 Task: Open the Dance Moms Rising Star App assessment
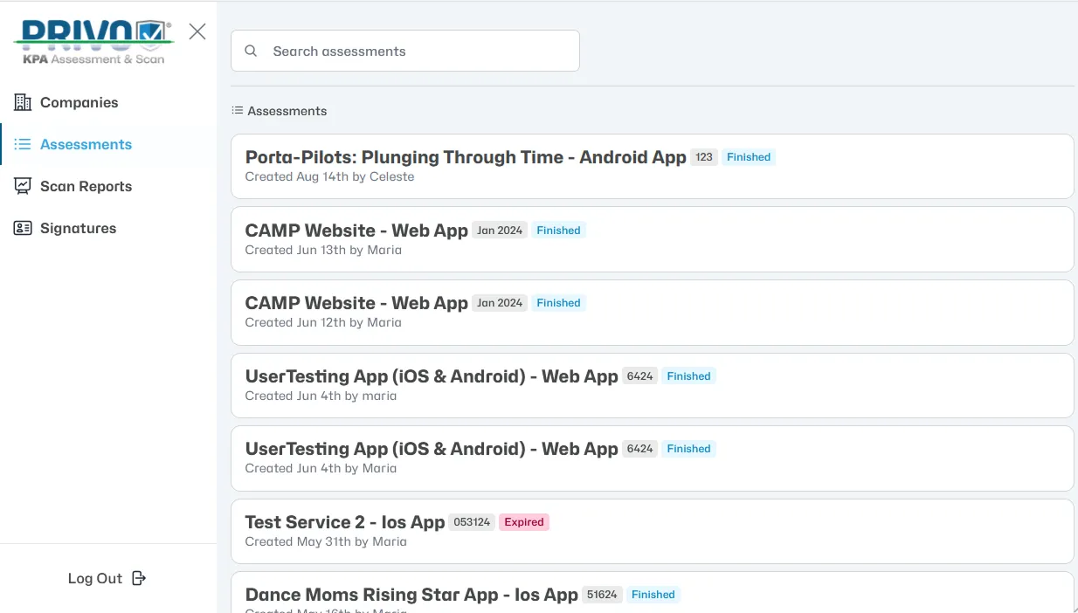coord(411,595)
